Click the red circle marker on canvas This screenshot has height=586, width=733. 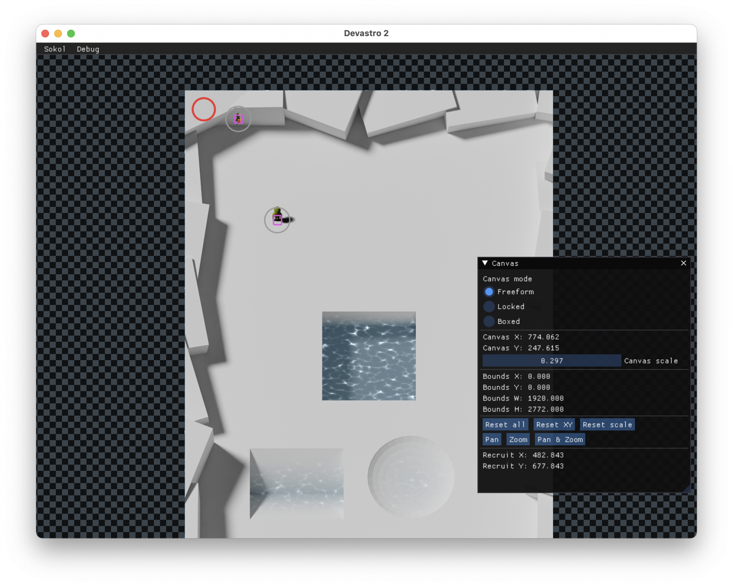click(x=204, y=109)
